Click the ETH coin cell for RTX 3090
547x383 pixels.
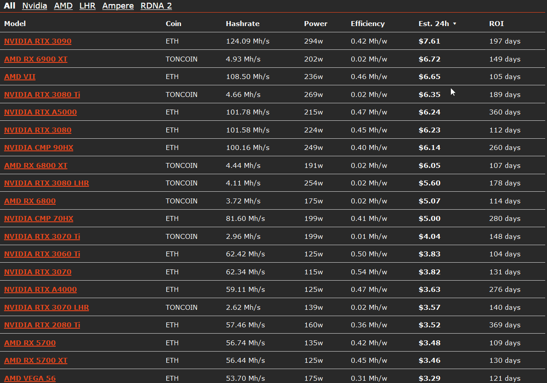point(172,41)
